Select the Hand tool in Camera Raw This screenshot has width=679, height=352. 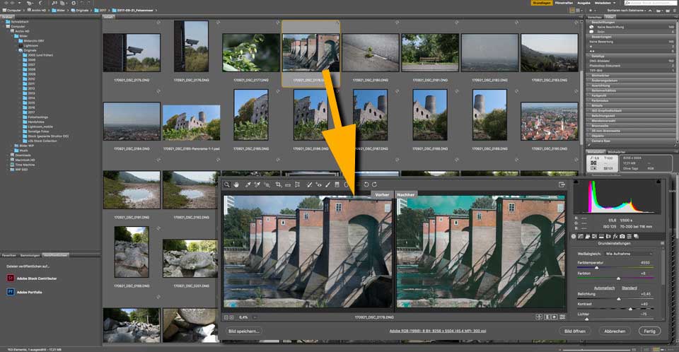click(236, 184)
